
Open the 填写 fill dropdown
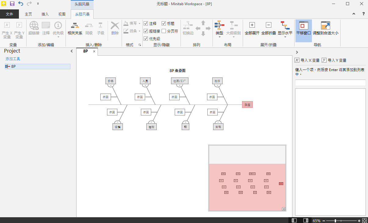coord(139,23)
